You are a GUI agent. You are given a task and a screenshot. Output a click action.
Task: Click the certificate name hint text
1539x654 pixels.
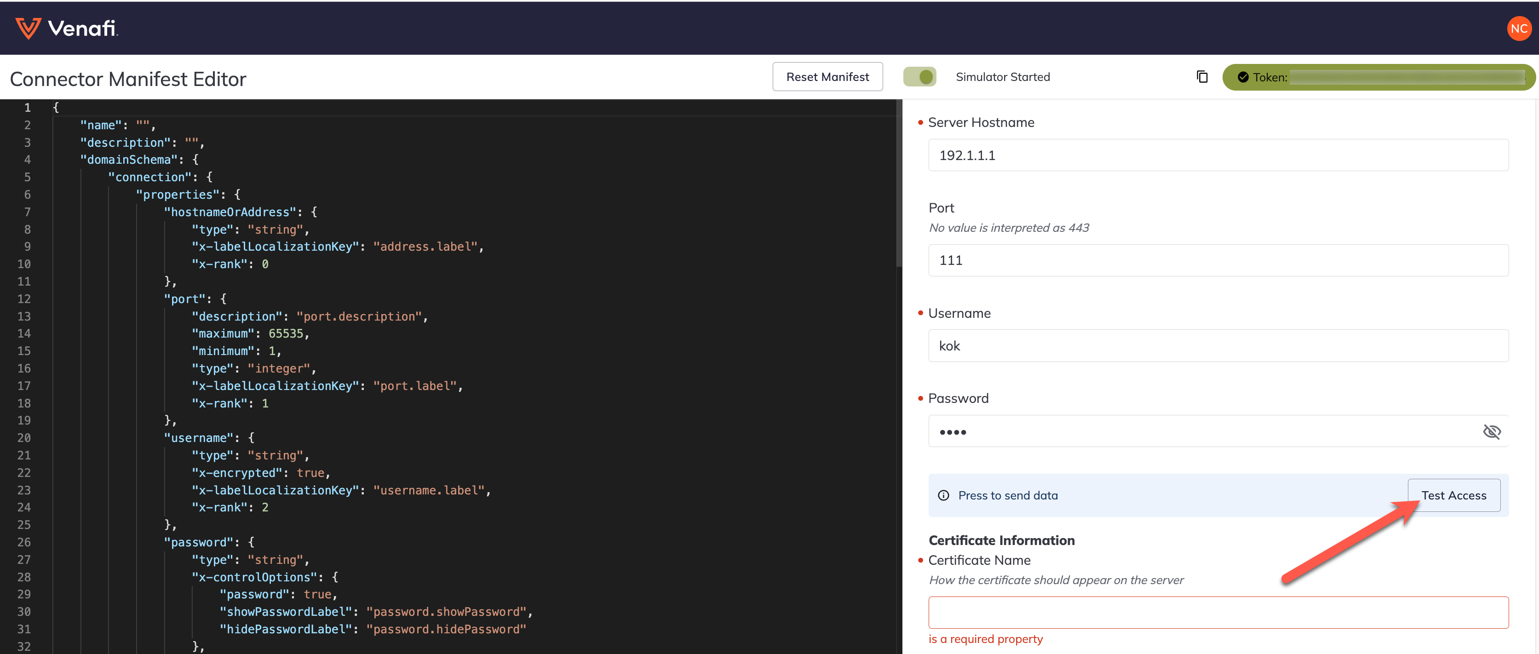(1056, 580)
